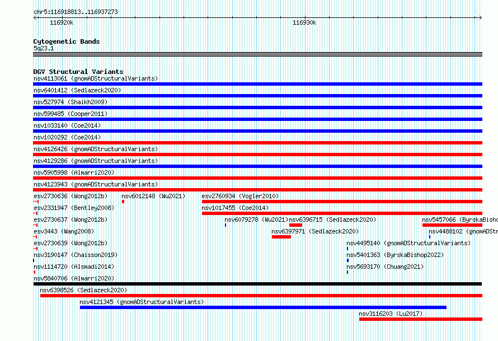Image resolution: width=498 pixels, height=341 pixels.
Task: Select the nsv6401412 Sedlazeck2020 label
Action: click(77, 90)
